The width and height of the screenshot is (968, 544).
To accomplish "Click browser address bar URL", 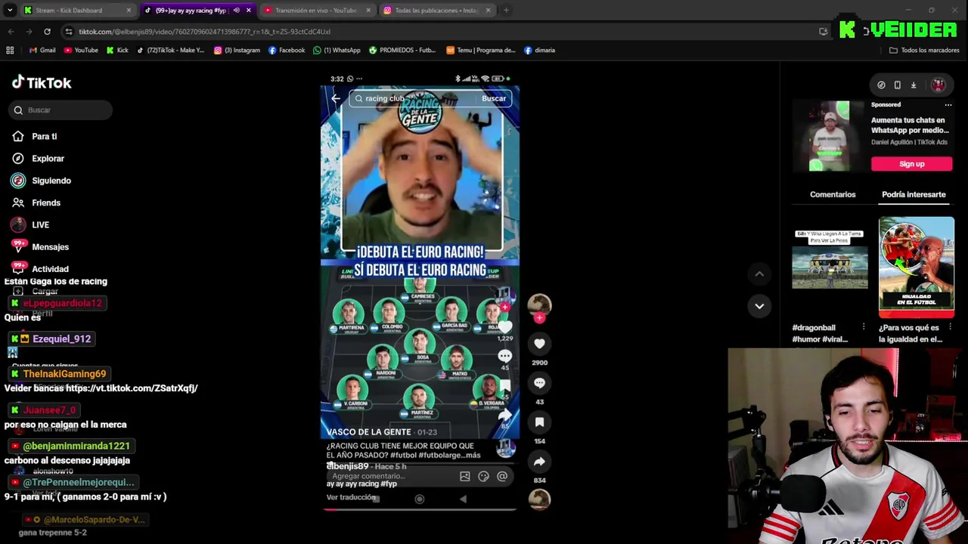I will point(204,32).
